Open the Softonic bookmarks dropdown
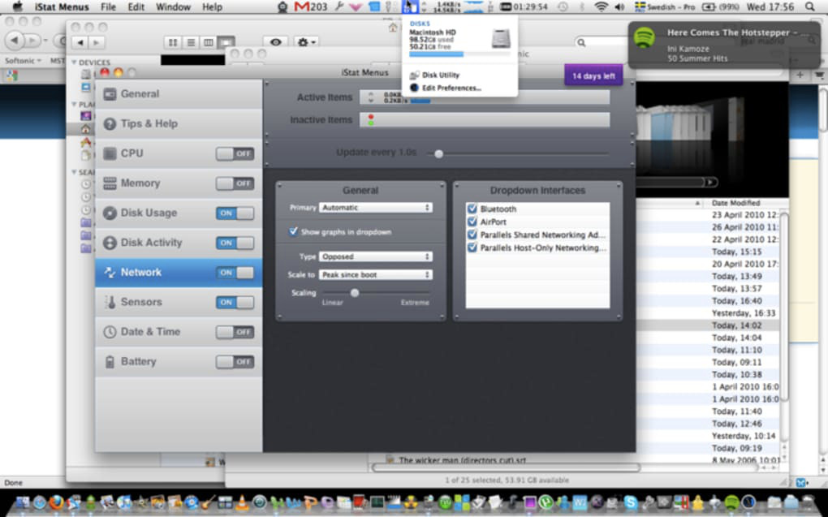The image size is (828, 517). 22,61
